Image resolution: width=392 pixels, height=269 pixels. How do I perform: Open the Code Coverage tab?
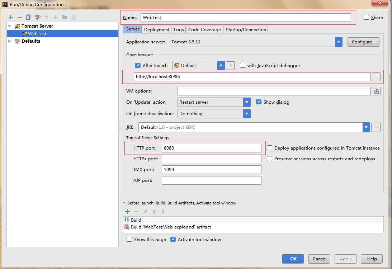pyautogui.click(x=204, y=30)
